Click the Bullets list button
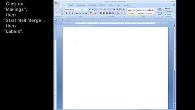 tap(101, 9)
